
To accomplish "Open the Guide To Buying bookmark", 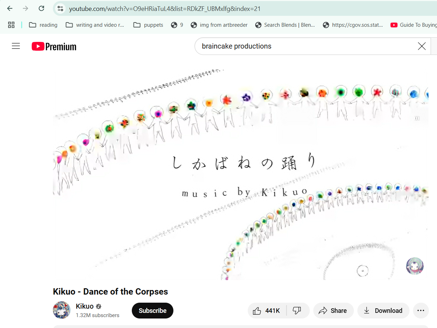I will point(413,25).
